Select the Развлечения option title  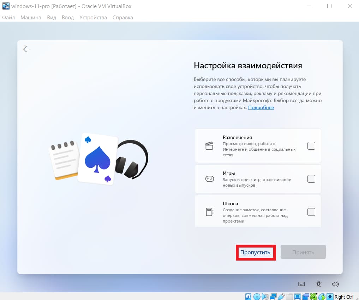[x=237, y=137]
